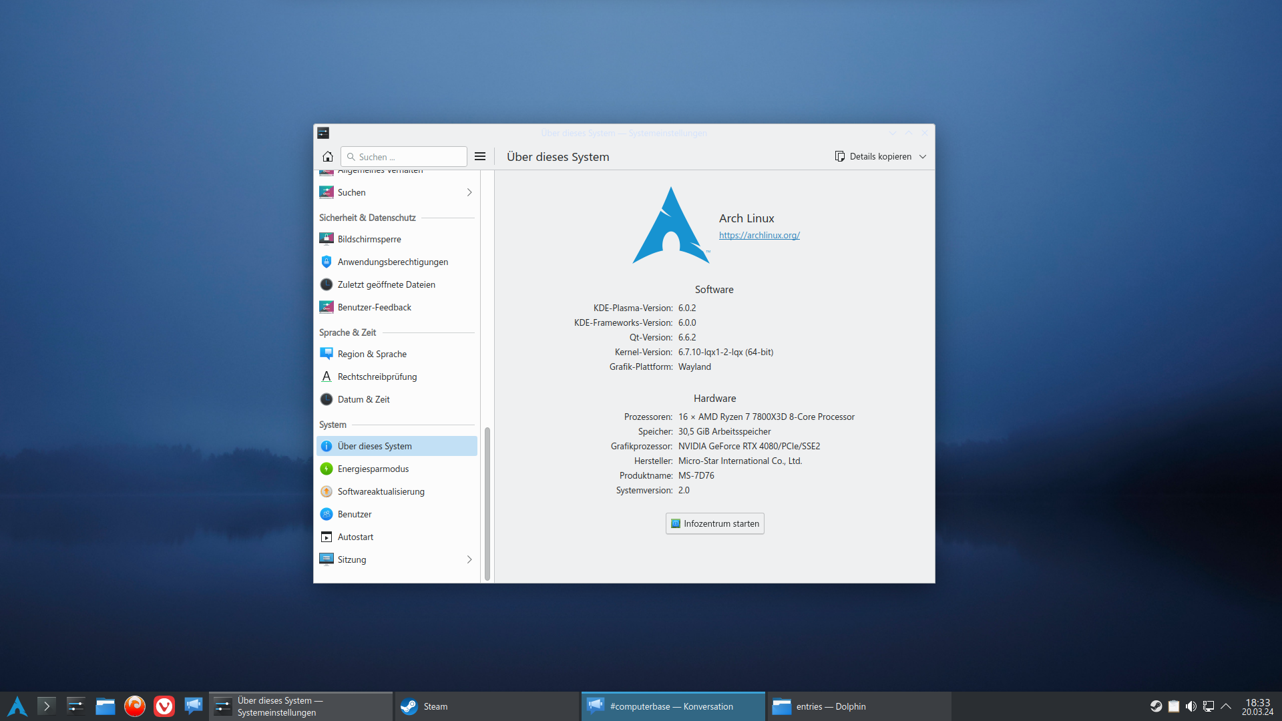Select the Rechtschreibprüfung entry
Viewport: 1282px width, 721px height.
[x=377, y=376]
